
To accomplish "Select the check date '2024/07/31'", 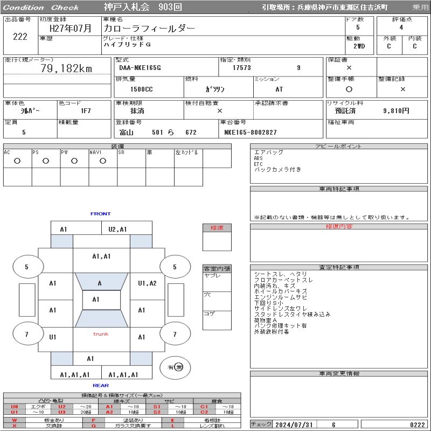I will [294, 425].
